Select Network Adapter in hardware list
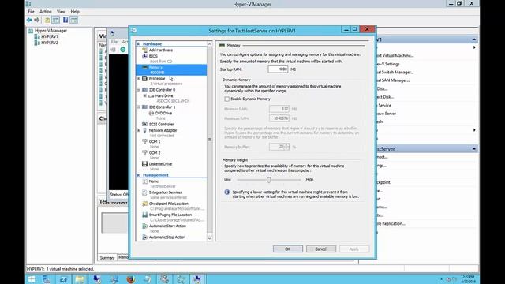505x284 pixels. [x=163, y=130]
